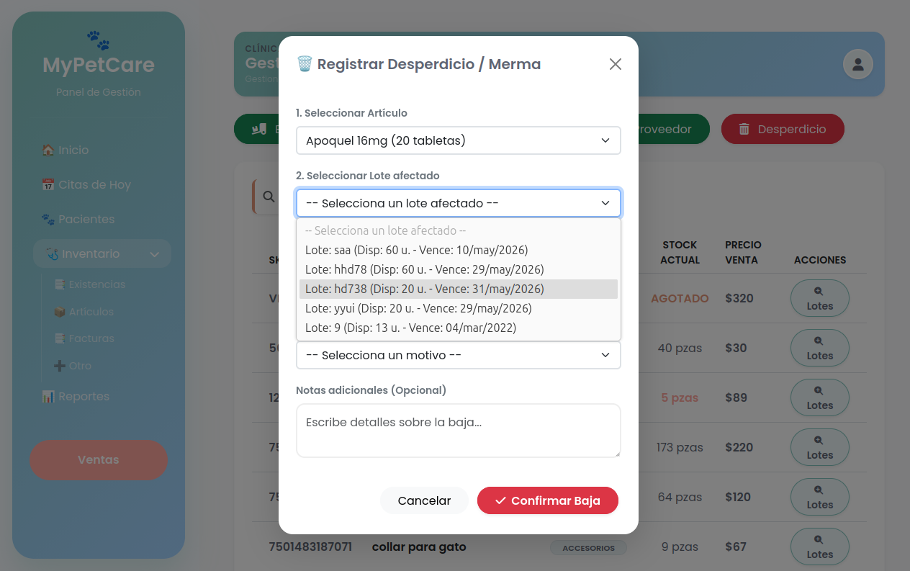Open Lotes for collar para gato
Viewport: 910px width, 571px height.
pyautogui.click(x=819, y=547)
